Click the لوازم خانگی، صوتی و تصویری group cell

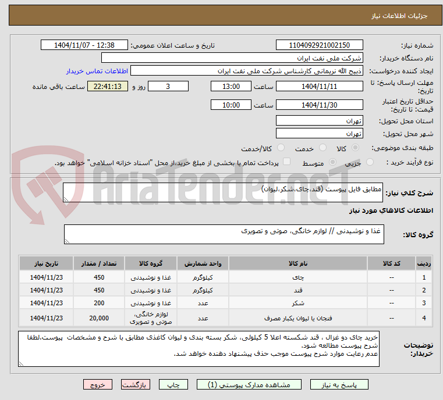point(151,318)
